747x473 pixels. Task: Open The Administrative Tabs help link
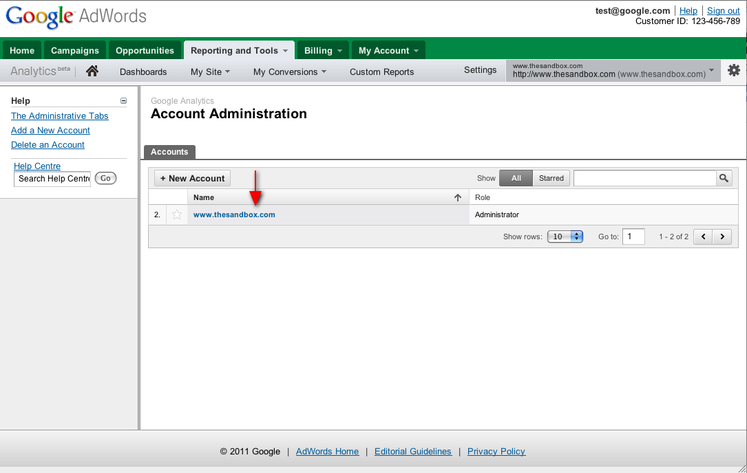59,116
